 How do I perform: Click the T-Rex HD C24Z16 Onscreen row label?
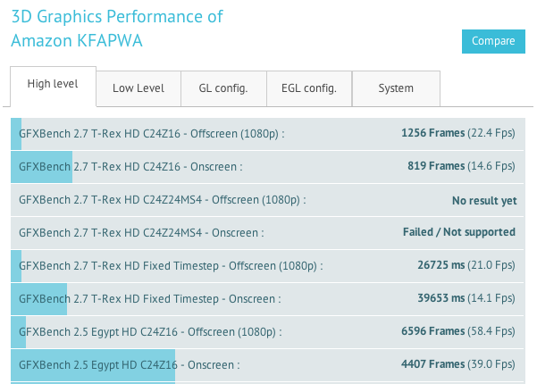tap(130, 166)
